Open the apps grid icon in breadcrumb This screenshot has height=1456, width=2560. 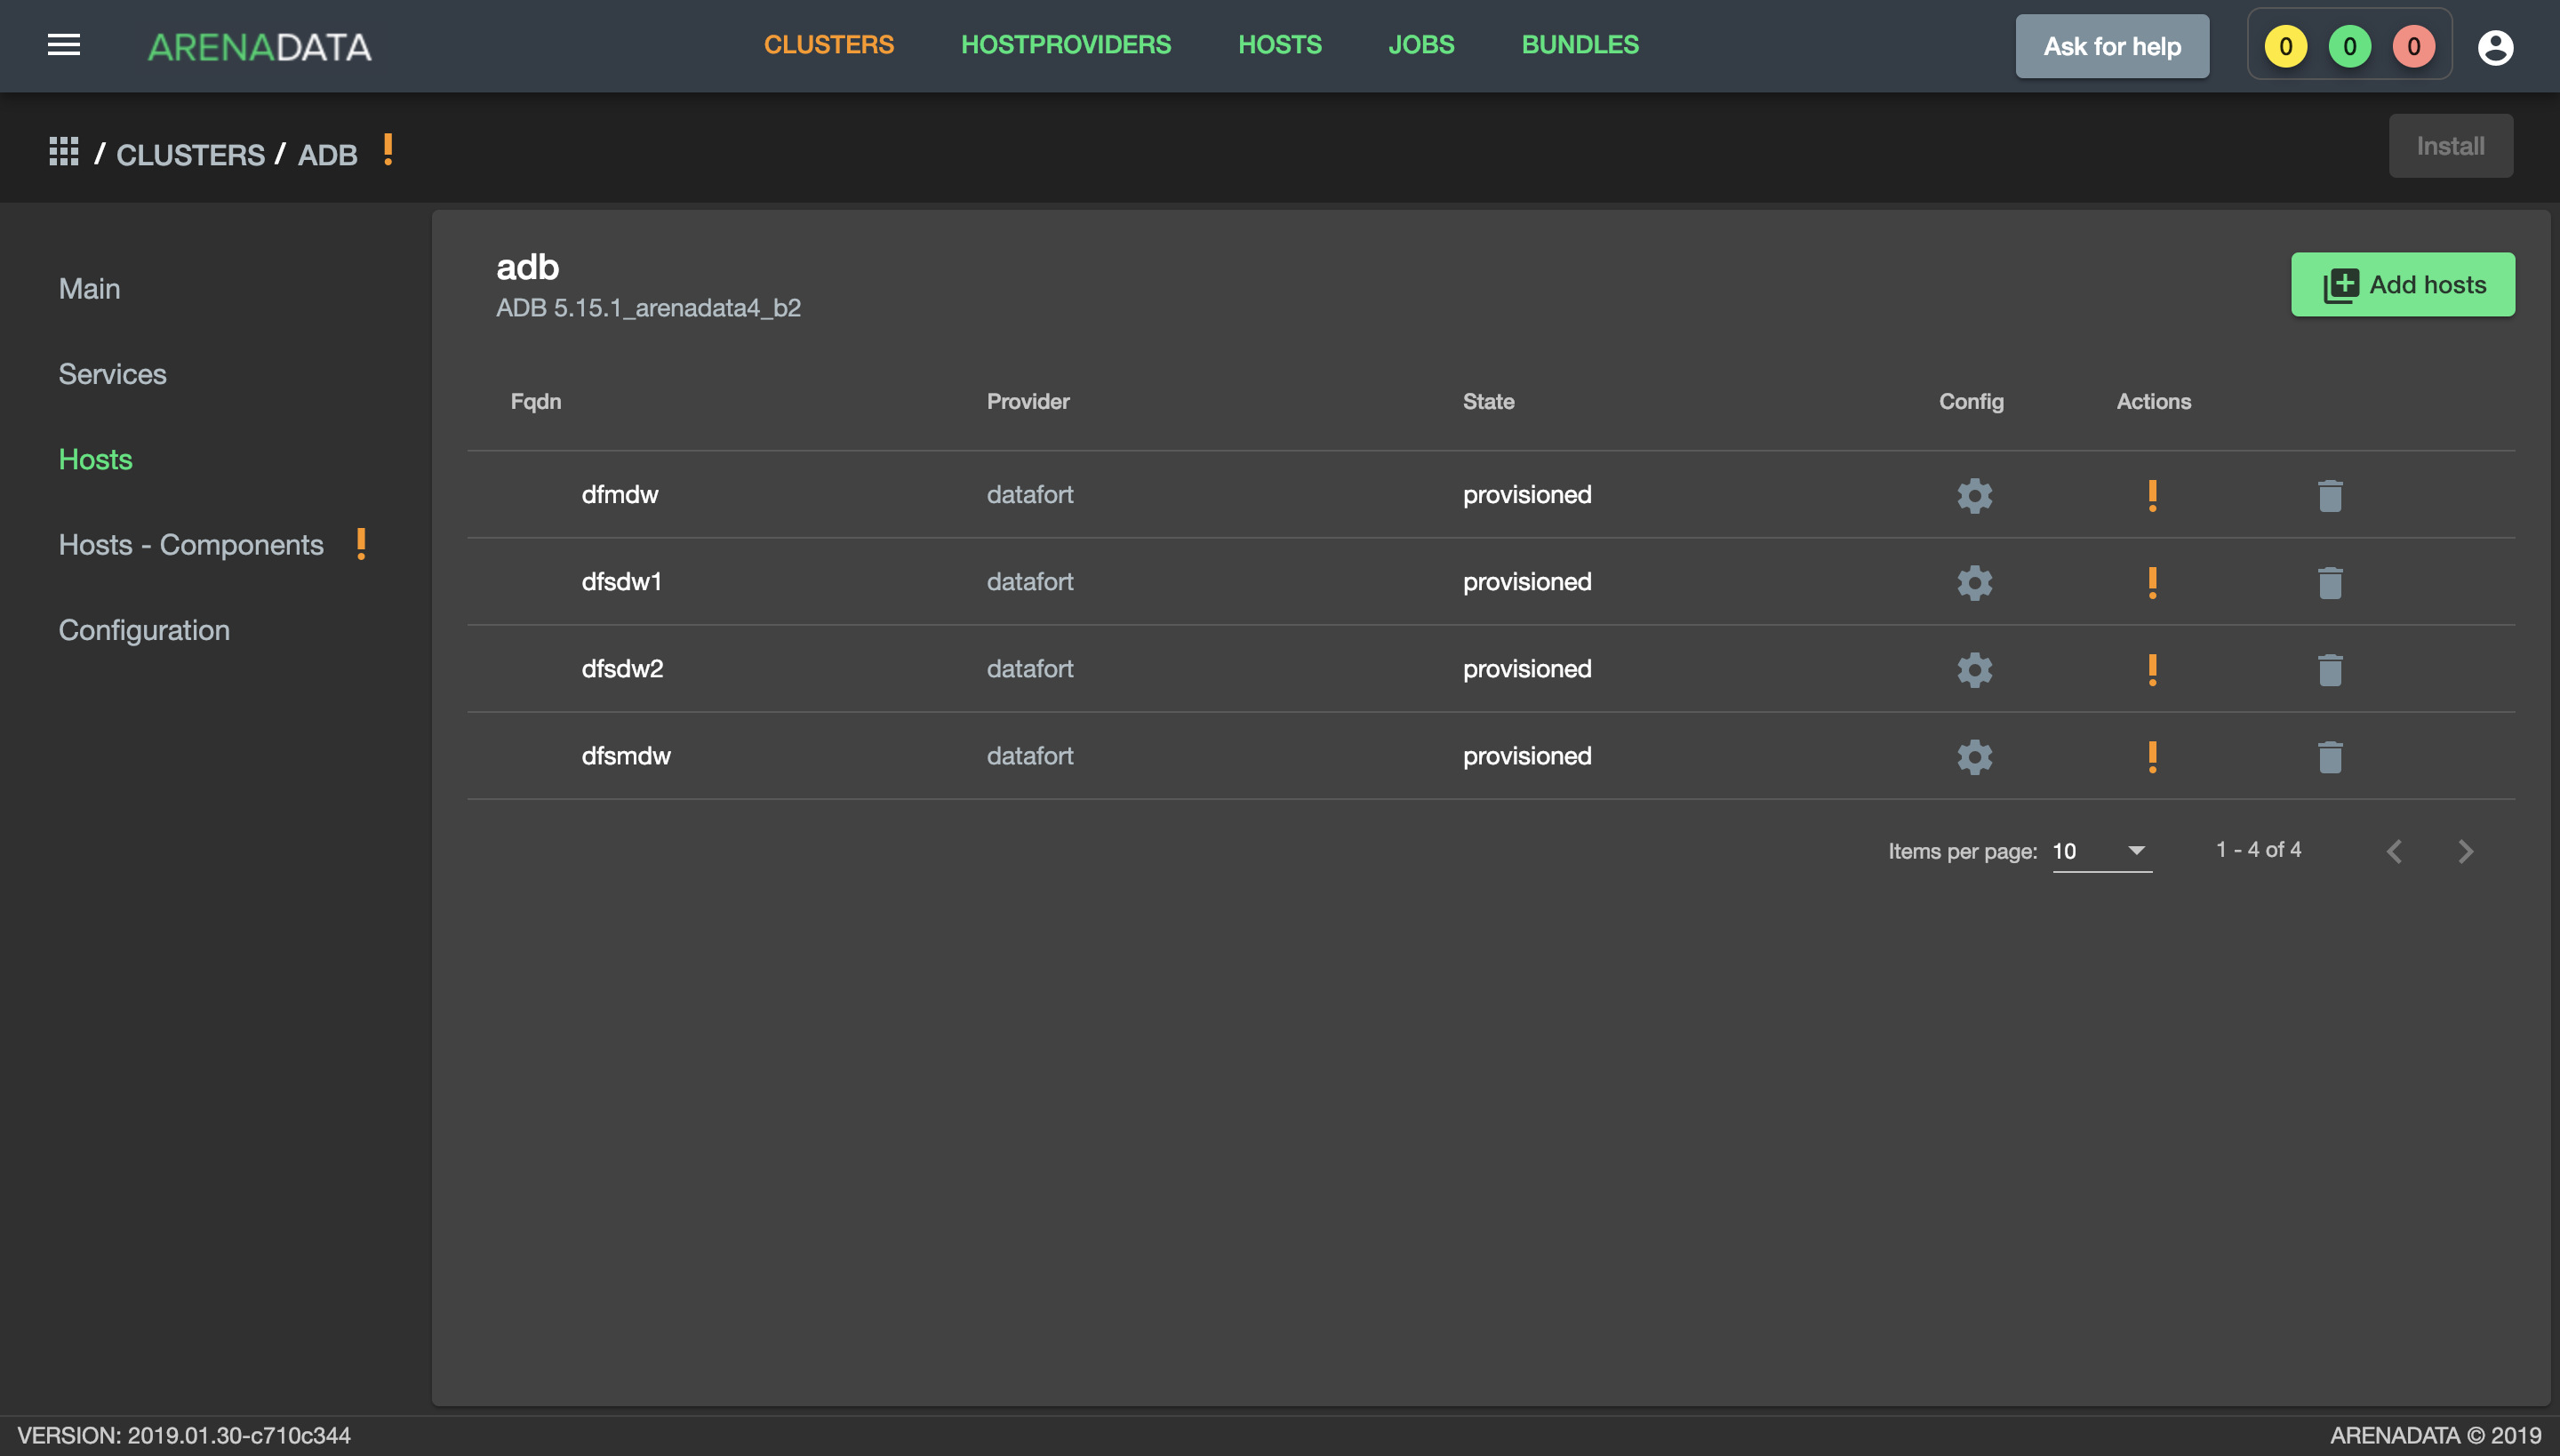tap(64, 151)
